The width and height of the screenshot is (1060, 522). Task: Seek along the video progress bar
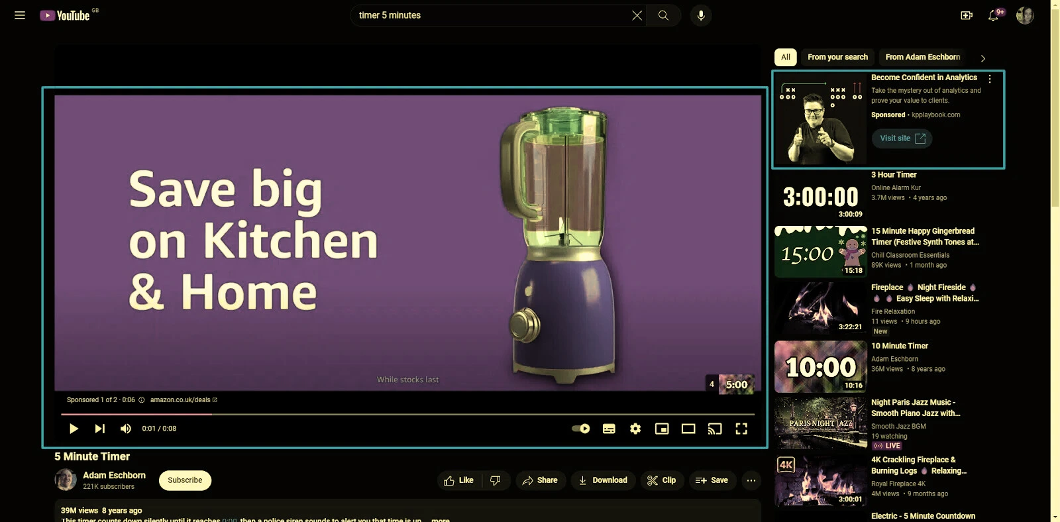click(x=407, y=414)
